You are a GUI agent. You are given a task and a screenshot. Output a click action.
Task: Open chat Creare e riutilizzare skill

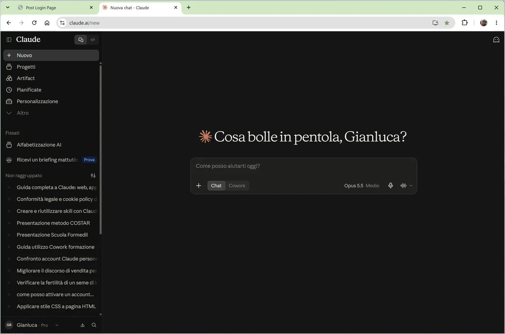(x=51, y=211)
